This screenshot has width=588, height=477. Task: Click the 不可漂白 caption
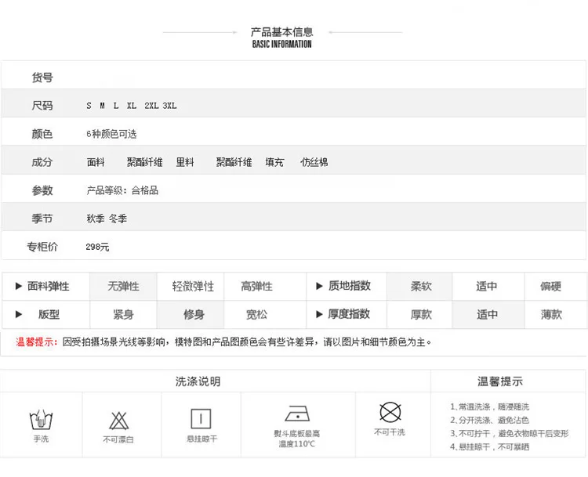[118, 439]
